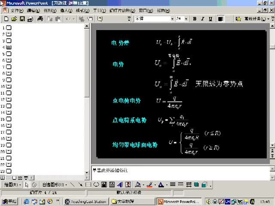Click the Print icon in standard toolbar
Viewport: 275px width, 206px height.
click(40, 18)
